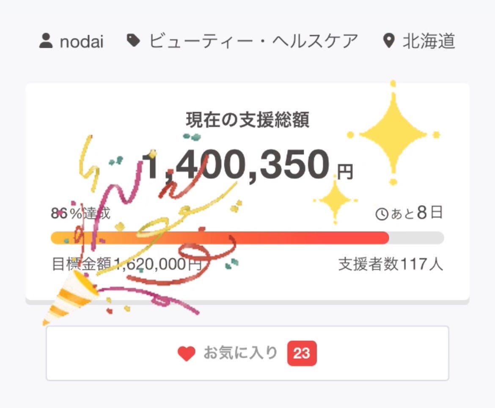The image size is (495, 408).
Task: Click the location pin icon
Action: pos(388,41)
